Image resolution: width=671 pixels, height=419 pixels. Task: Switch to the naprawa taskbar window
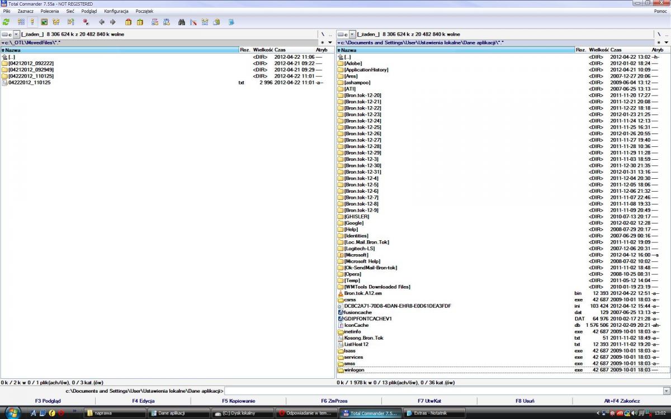pyautogui.click(x=116, y=413)
